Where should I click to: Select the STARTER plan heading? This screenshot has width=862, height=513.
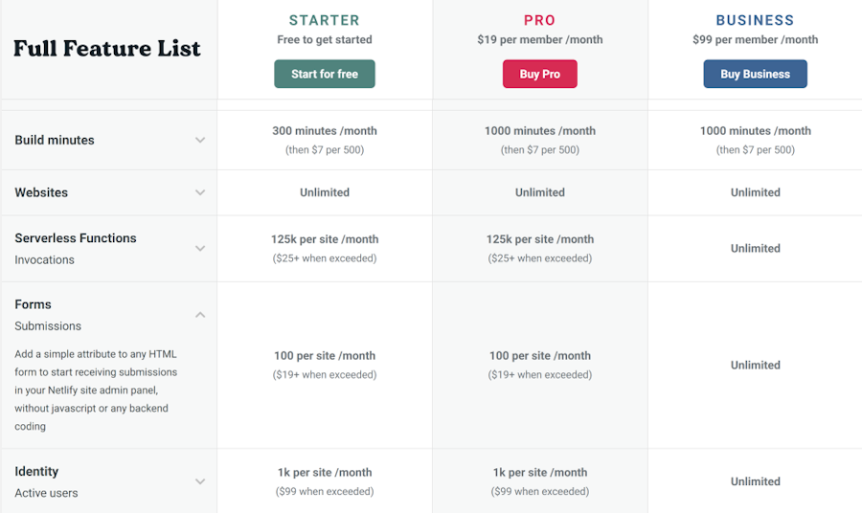325,20
